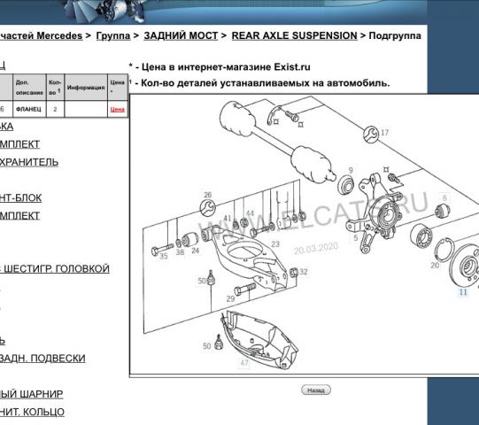Click the Доп. описание column header
This screenshot has height=425, width=479.
[x=29, y=88]
